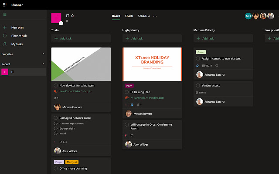
Task: Open XT1000 Holiday Branding.pptx link
Action: (147, 97)
